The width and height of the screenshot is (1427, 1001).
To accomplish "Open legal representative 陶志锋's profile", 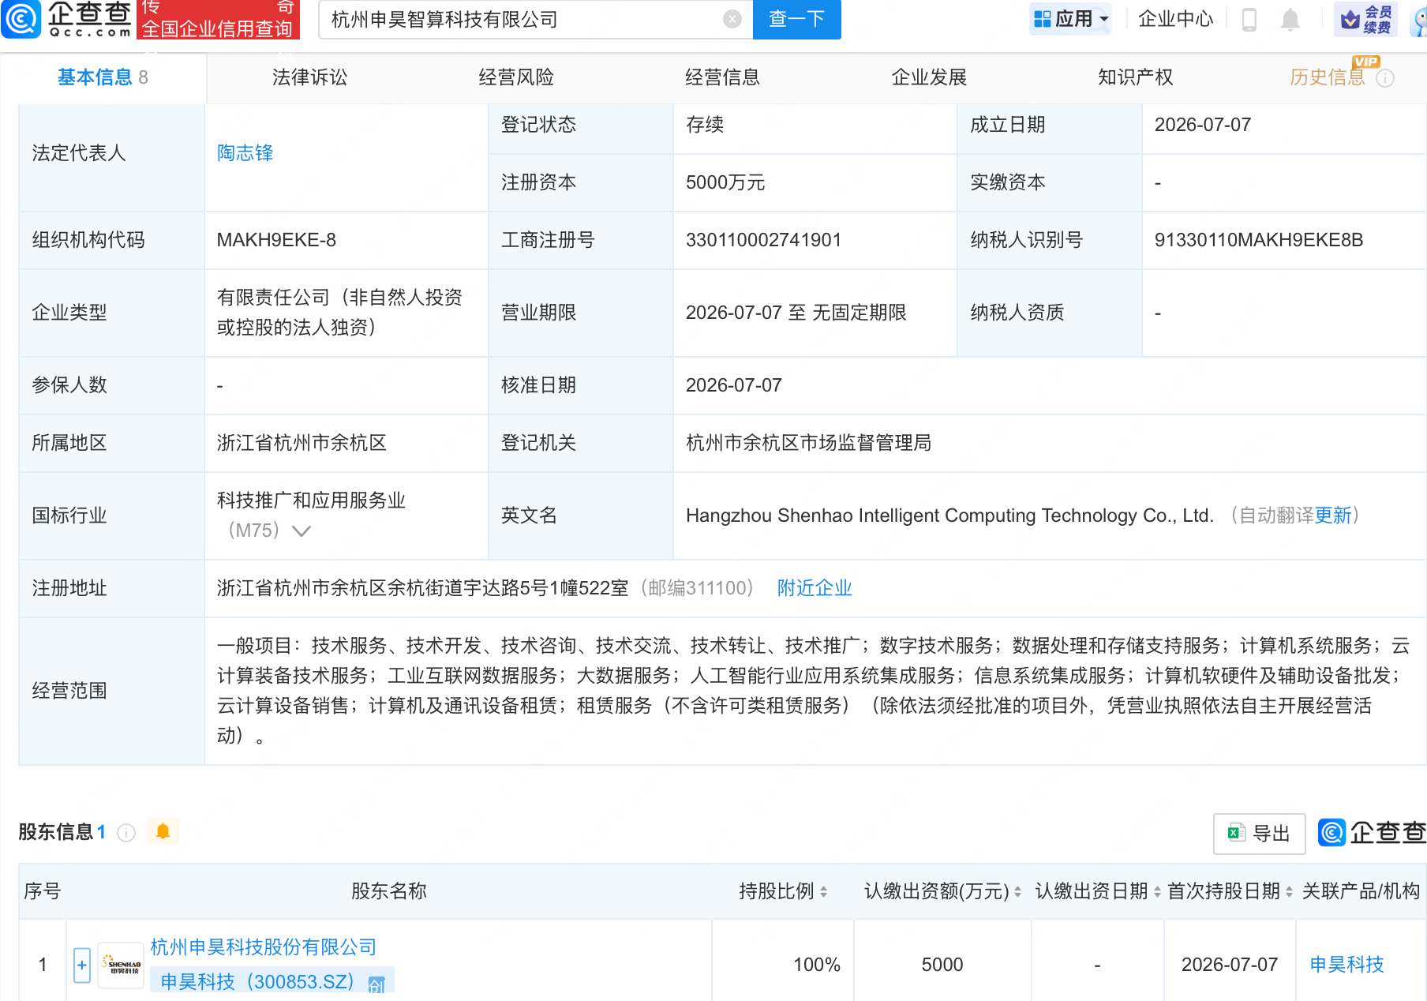I will point(245,153).
